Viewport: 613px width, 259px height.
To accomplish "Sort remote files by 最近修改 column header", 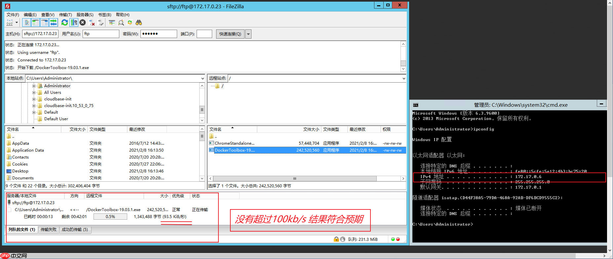I will click(364, 129).
